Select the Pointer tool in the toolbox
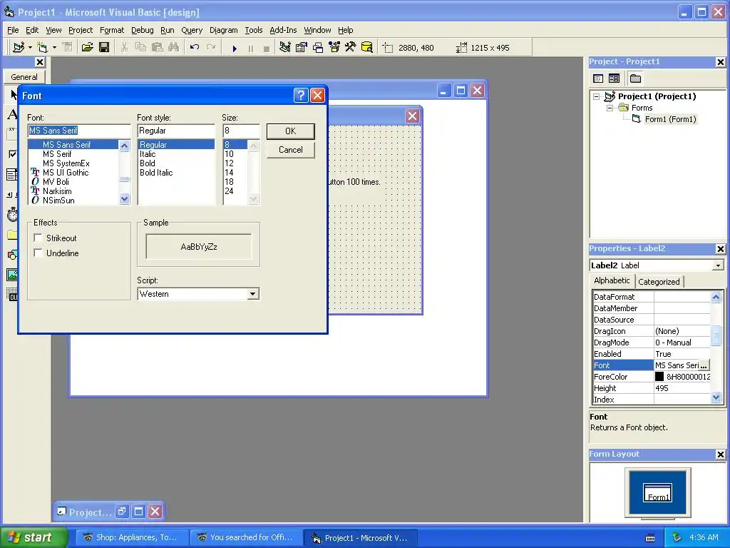 [x=13, y=95]
